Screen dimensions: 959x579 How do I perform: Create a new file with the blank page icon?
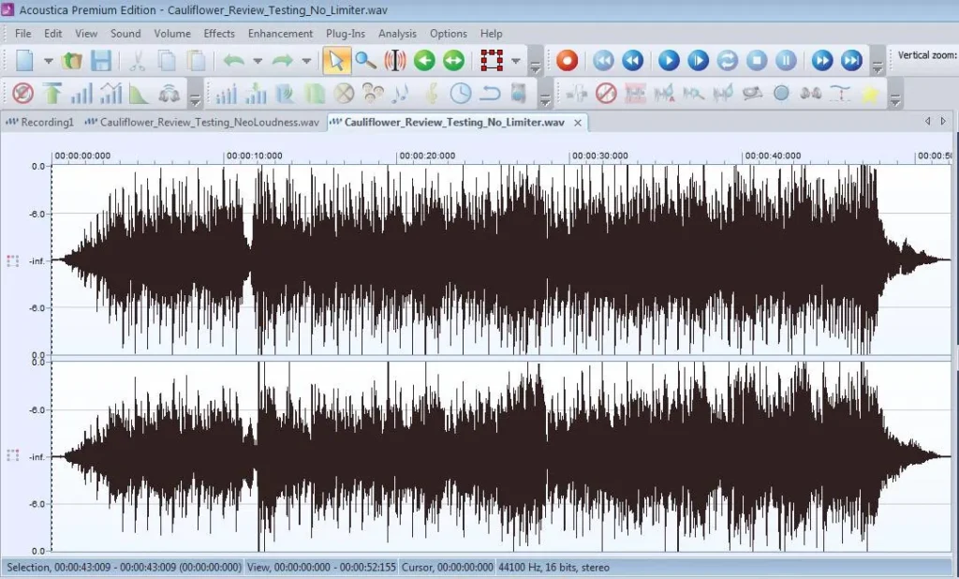(x=24, y=61)
